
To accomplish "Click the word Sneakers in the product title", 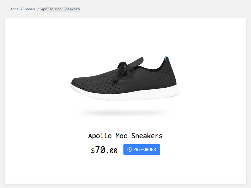I will pos(147,136).
